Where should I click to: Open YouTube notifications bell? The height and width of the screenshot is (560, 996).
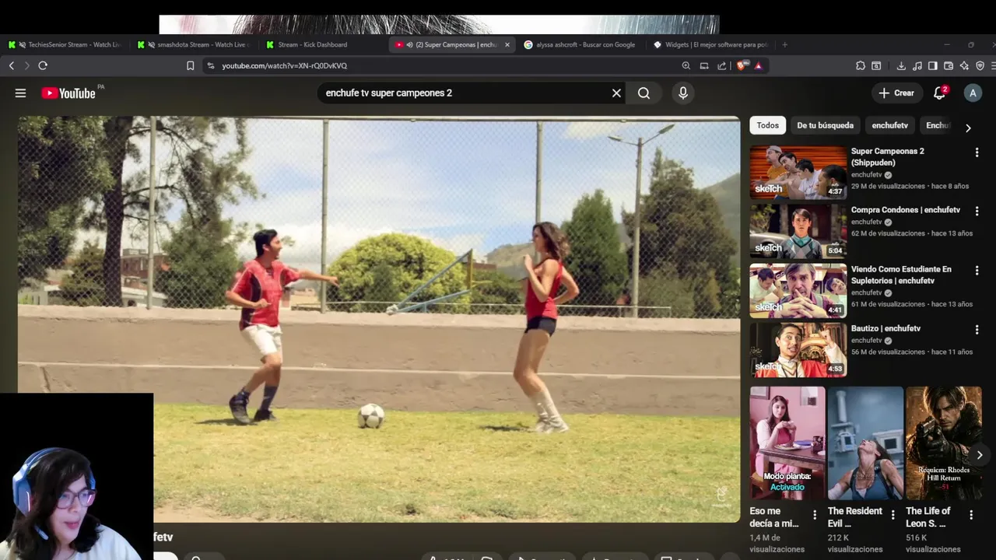[939, 93]
